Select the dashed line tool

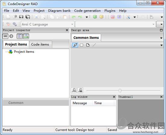click(94, 45)
